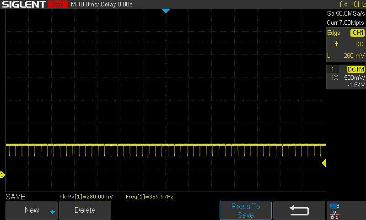The width and height of the screenshot is (366, 220).
Task: Click the blue trigger position marker at top
Action: point(166,11)
